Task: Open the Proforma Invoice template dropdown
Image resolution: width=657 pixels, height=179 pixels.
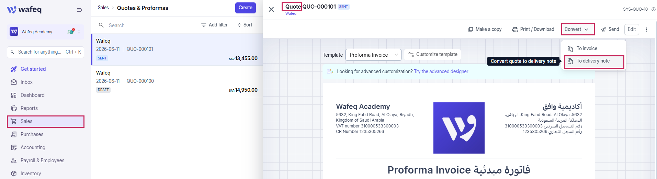Action: [x=373, y=55]
